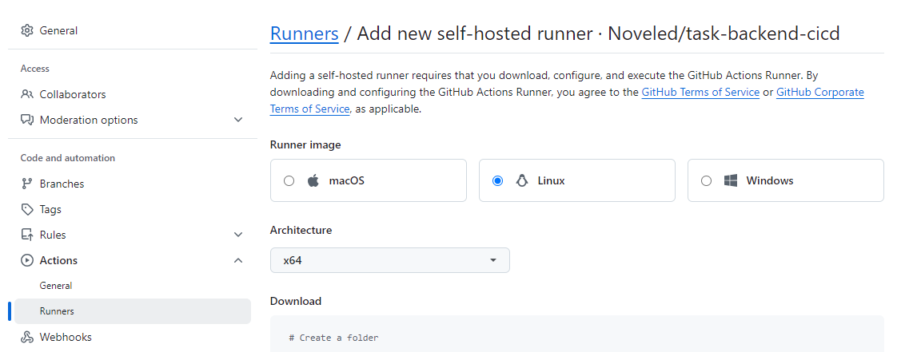Expand the Rules section chevron

pyautogui.click(x=238, y=235)
